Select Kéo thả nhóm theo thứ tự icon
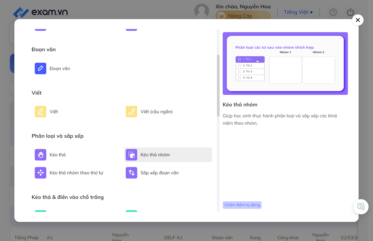Screen dimensions: 373x241 41,173
